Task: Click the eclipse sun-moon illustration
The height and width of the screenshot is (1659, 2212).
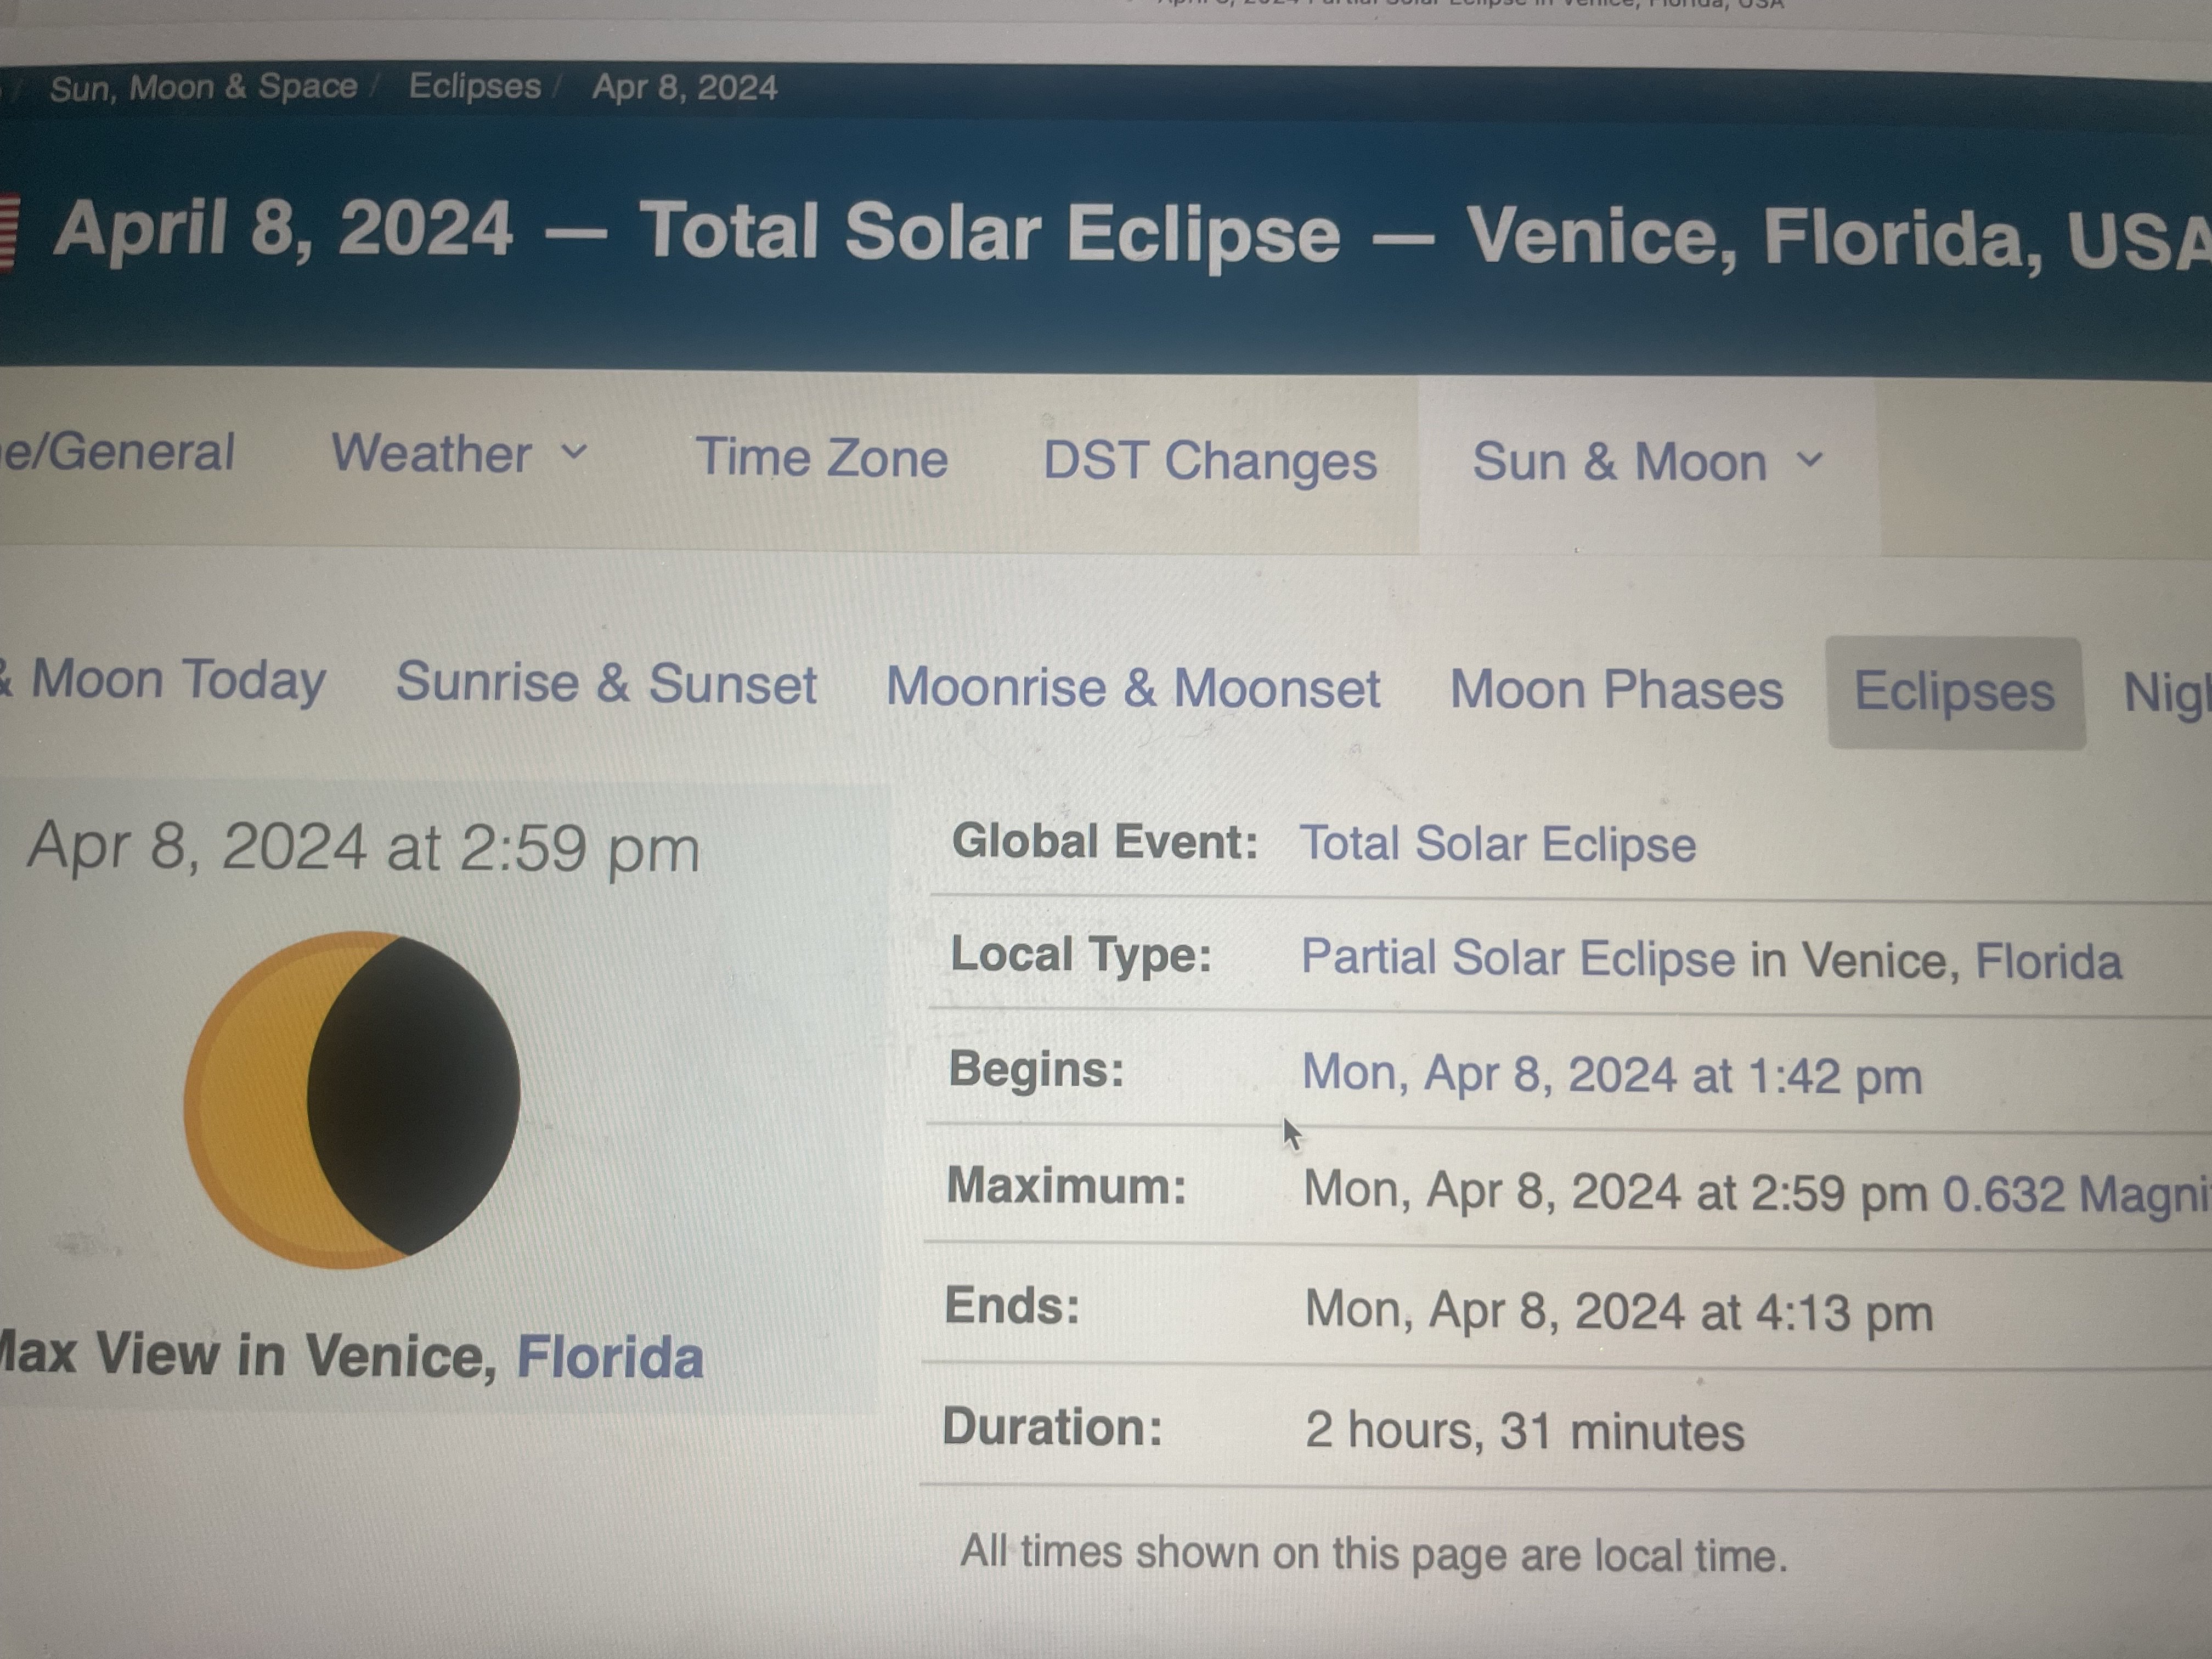Action: [x=352, y=1098]
